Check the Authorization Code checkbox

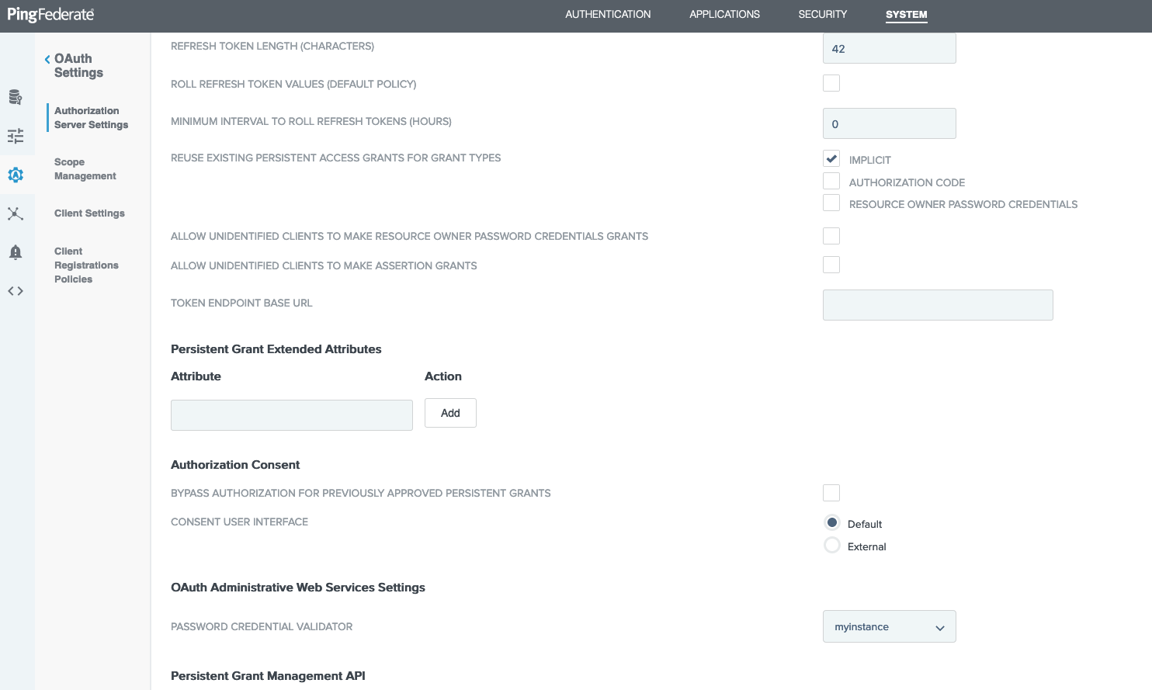831,182
